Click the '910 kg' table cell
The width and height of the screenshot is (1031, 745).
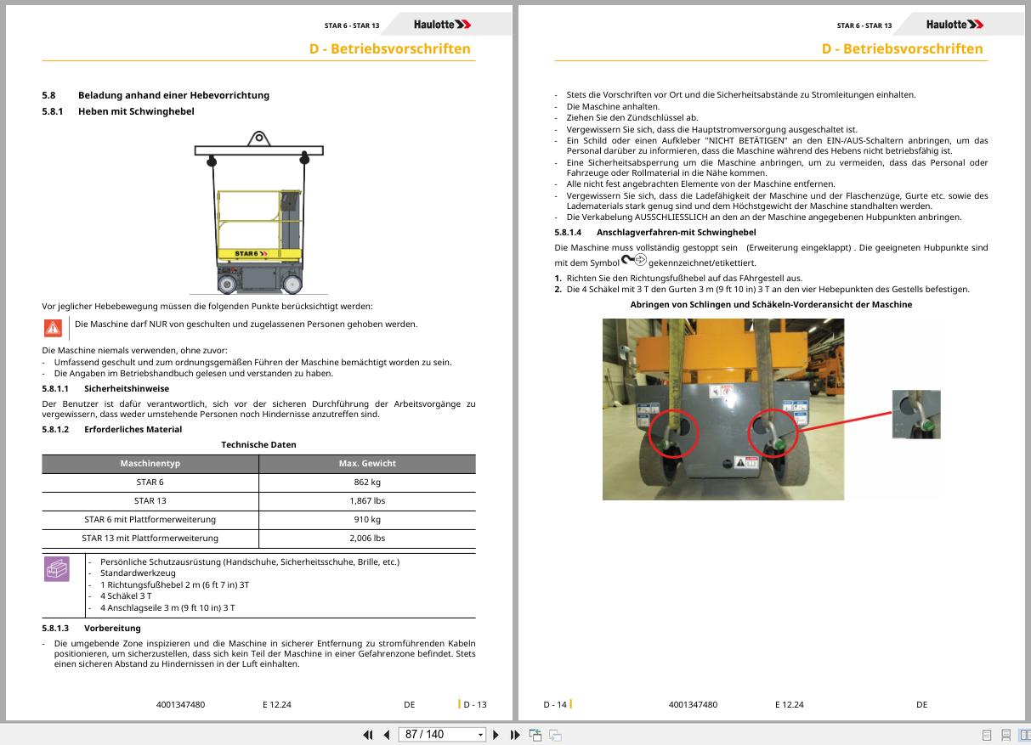(x=367, y=519)
